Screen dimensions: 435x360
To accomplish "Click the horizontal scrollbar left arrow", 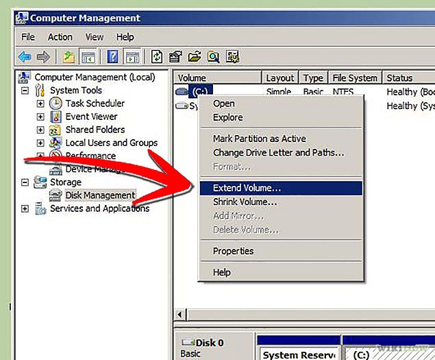I will (x=182, y=315).
